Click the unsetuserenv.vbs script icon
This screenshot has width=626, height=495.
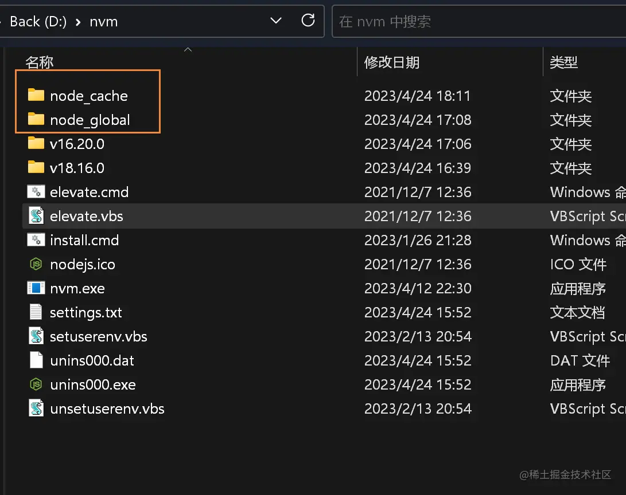point(36,408)
